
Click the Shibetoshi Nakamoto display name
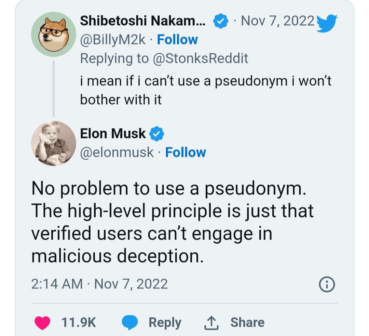click(142, 22)
